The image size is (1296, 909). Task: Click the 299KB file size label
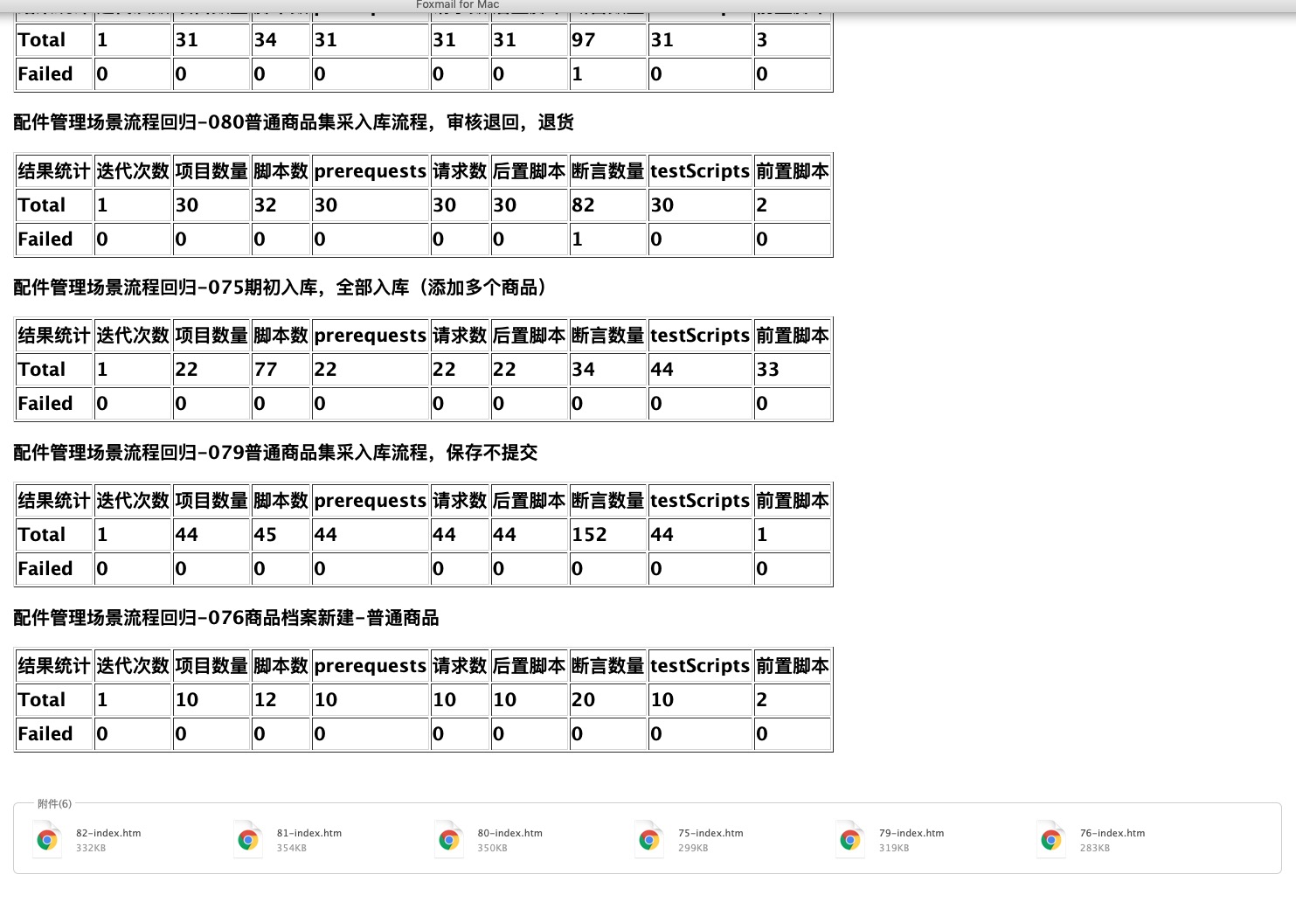click(693, 848)
